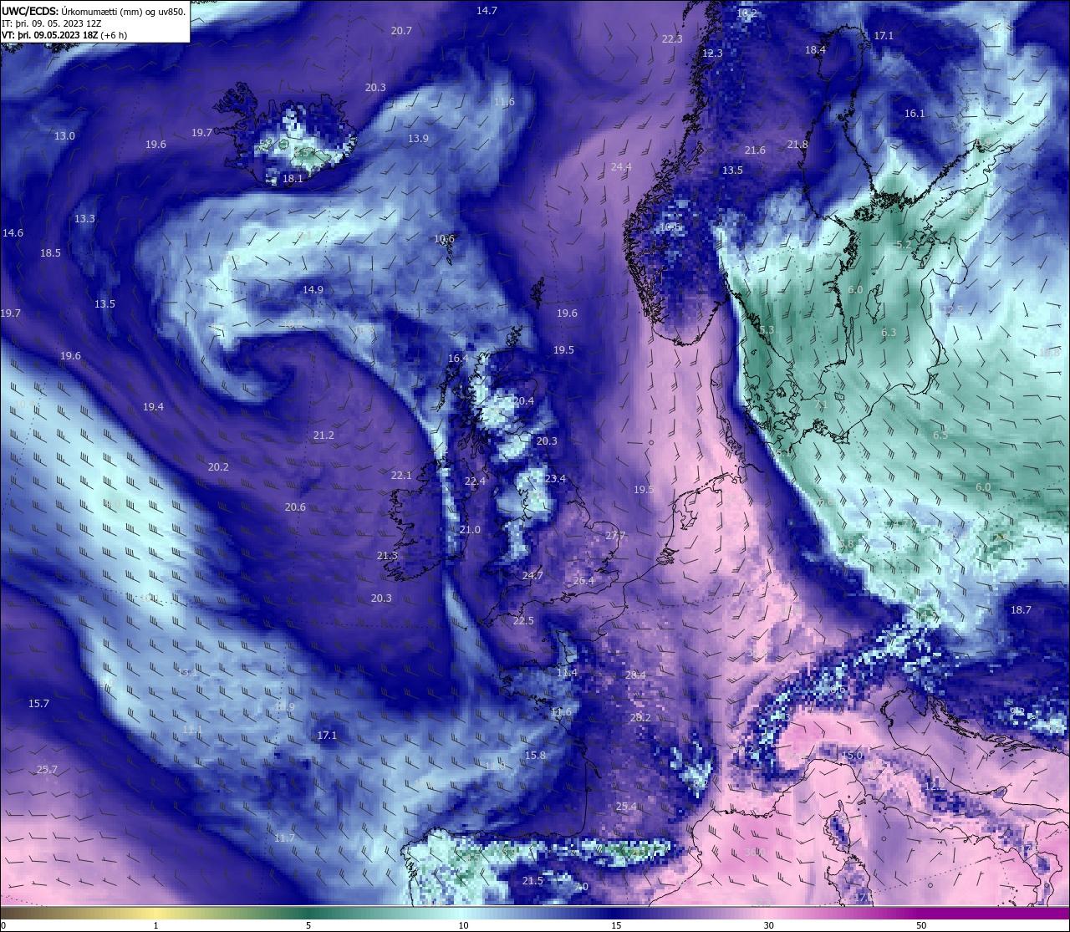The image size is (1070, 932).
Task: Click the map value '20.2' in the Atlantic
Action: [218, 467]
